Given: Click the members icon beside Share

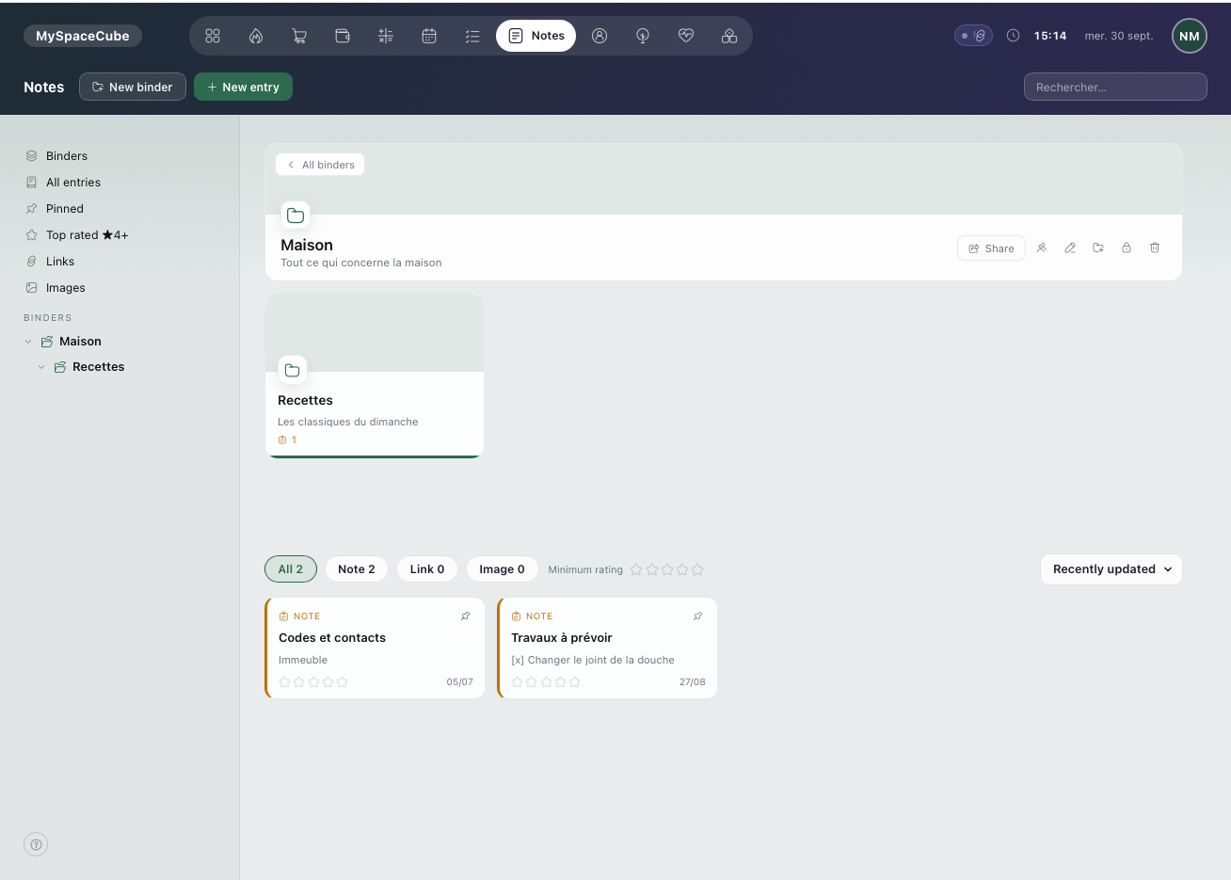Looking at the screenshot, I should point(1042,248).
